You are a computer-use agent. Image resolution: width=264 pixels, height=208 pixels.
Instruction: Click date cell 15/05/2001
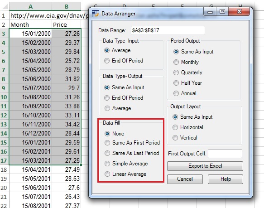pos(30,179)
